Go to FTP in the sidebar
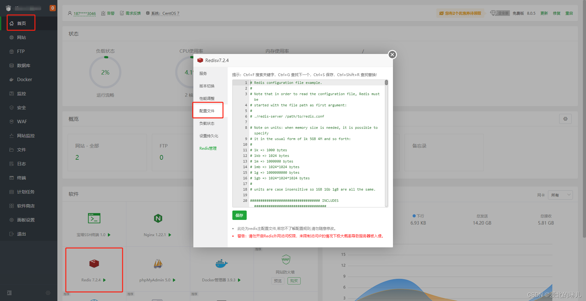Screen dimensions: 586x301 21,51
